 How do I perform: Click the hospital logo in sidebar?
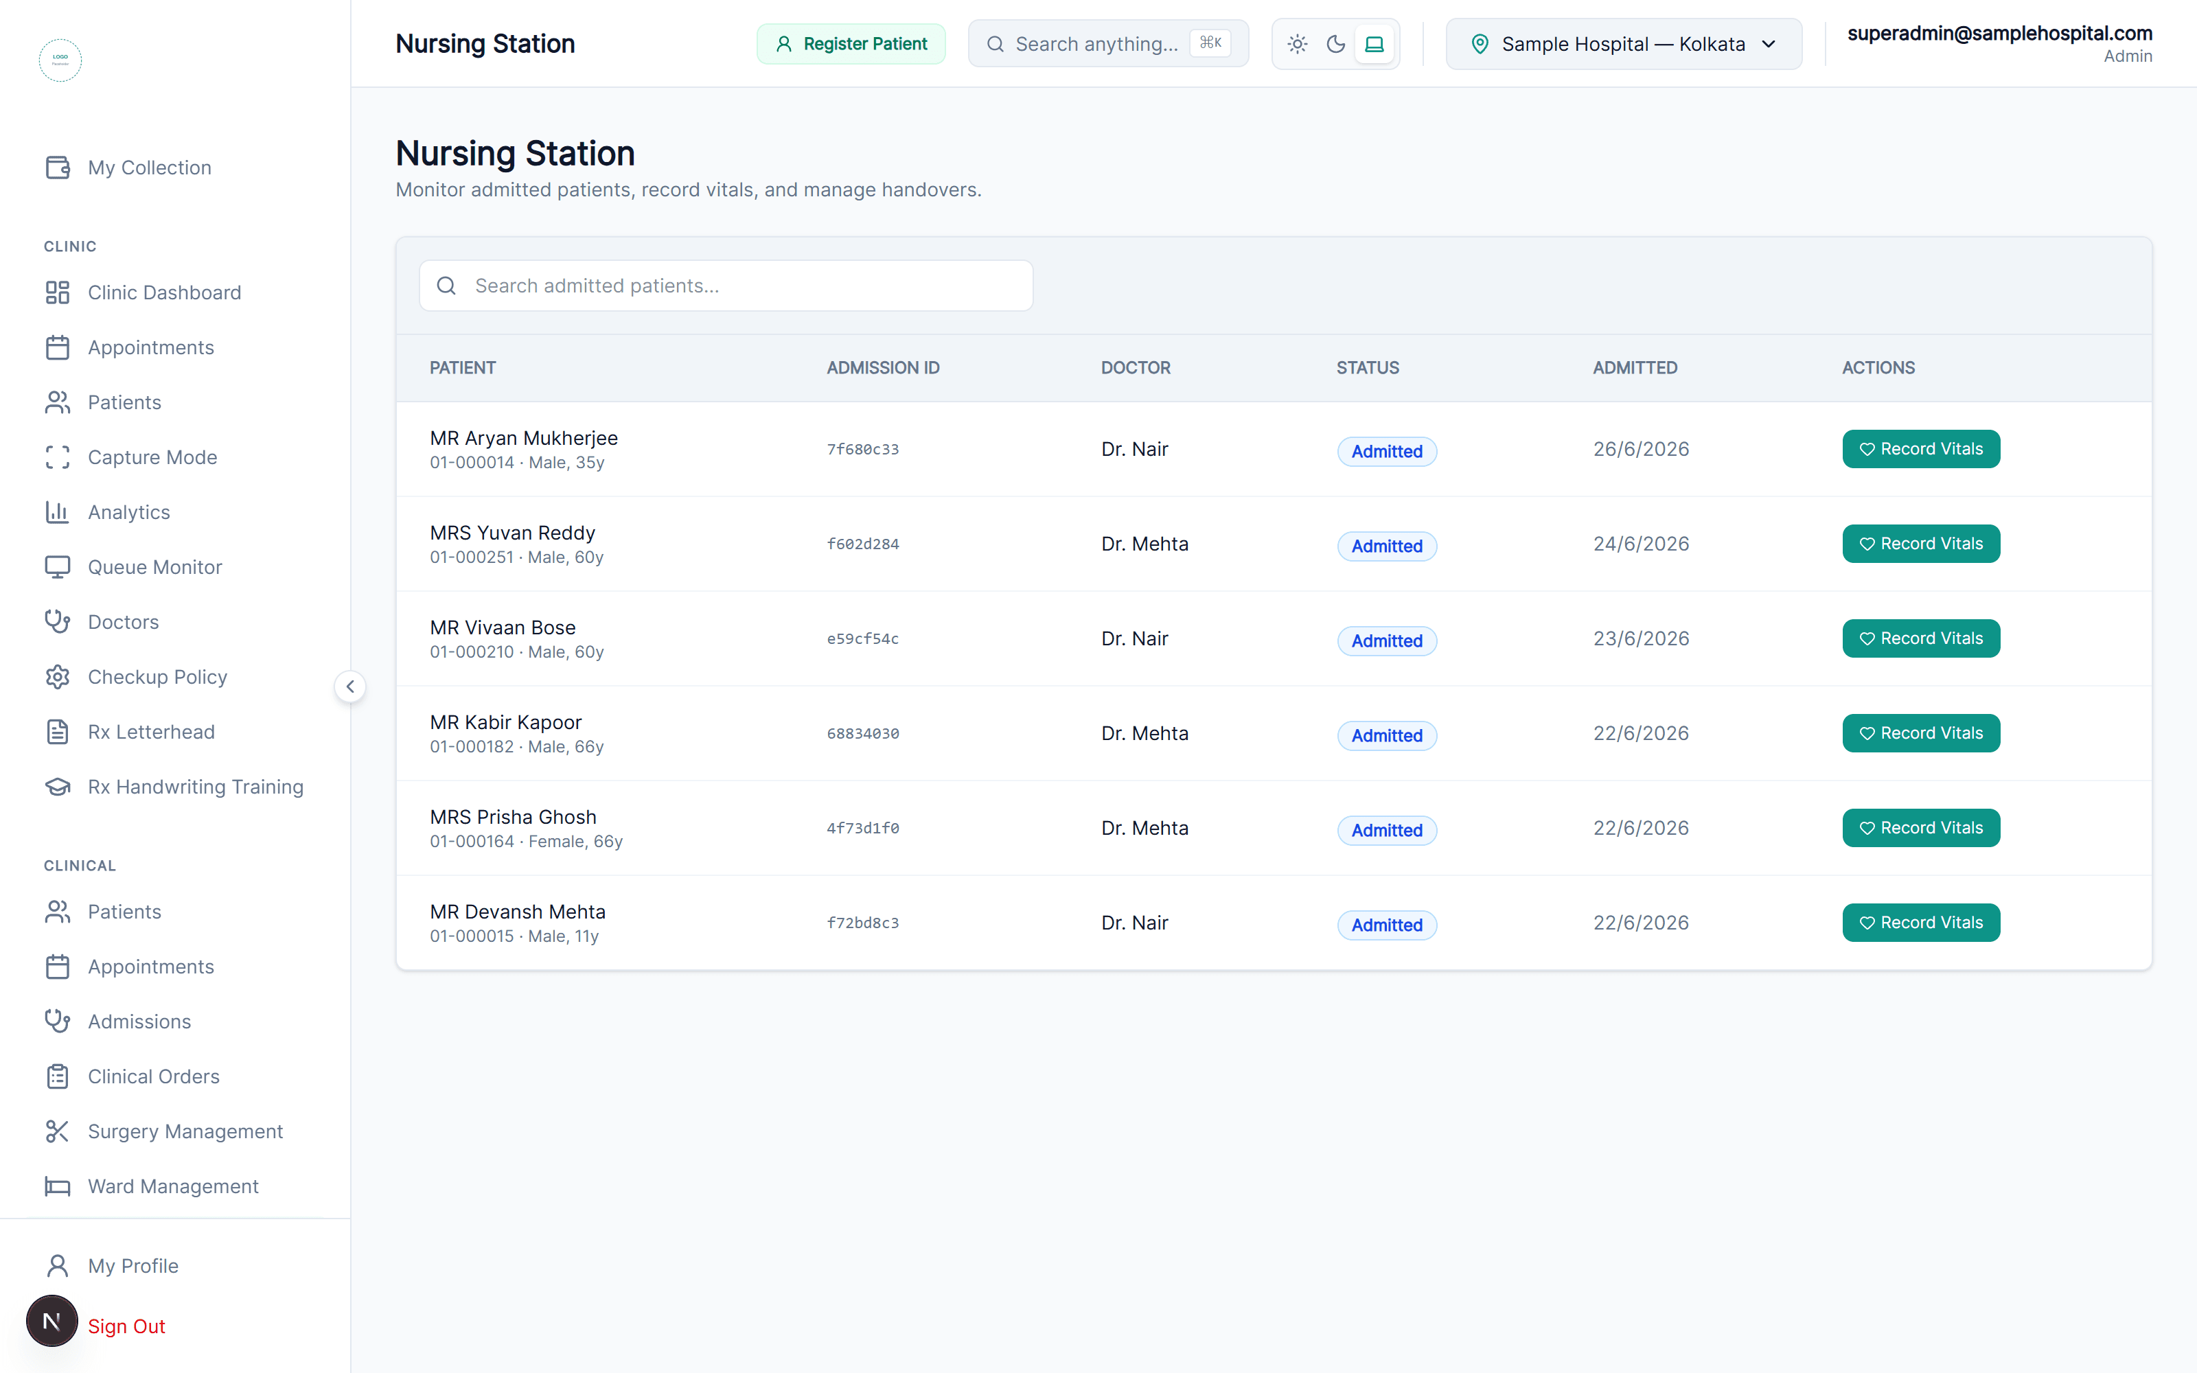[60, 60]
